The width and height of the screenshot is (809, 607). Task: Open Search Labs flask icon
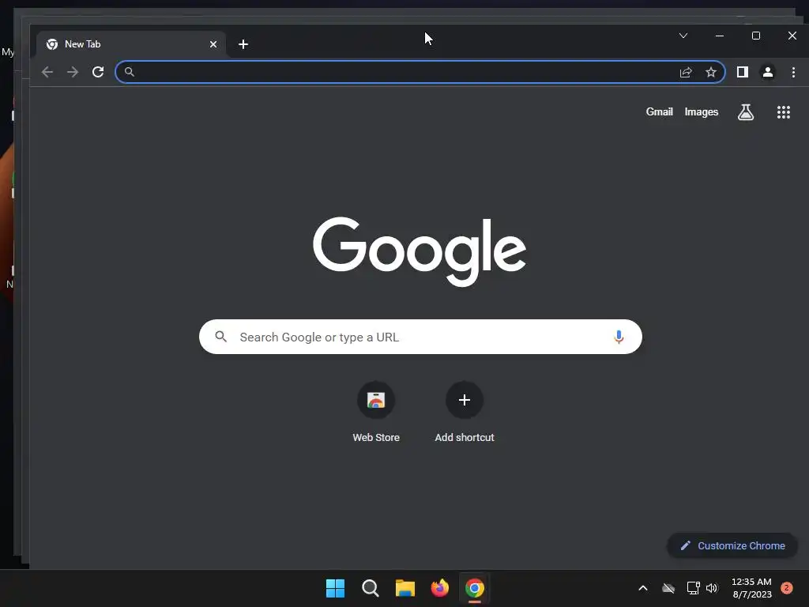(746, 112)
